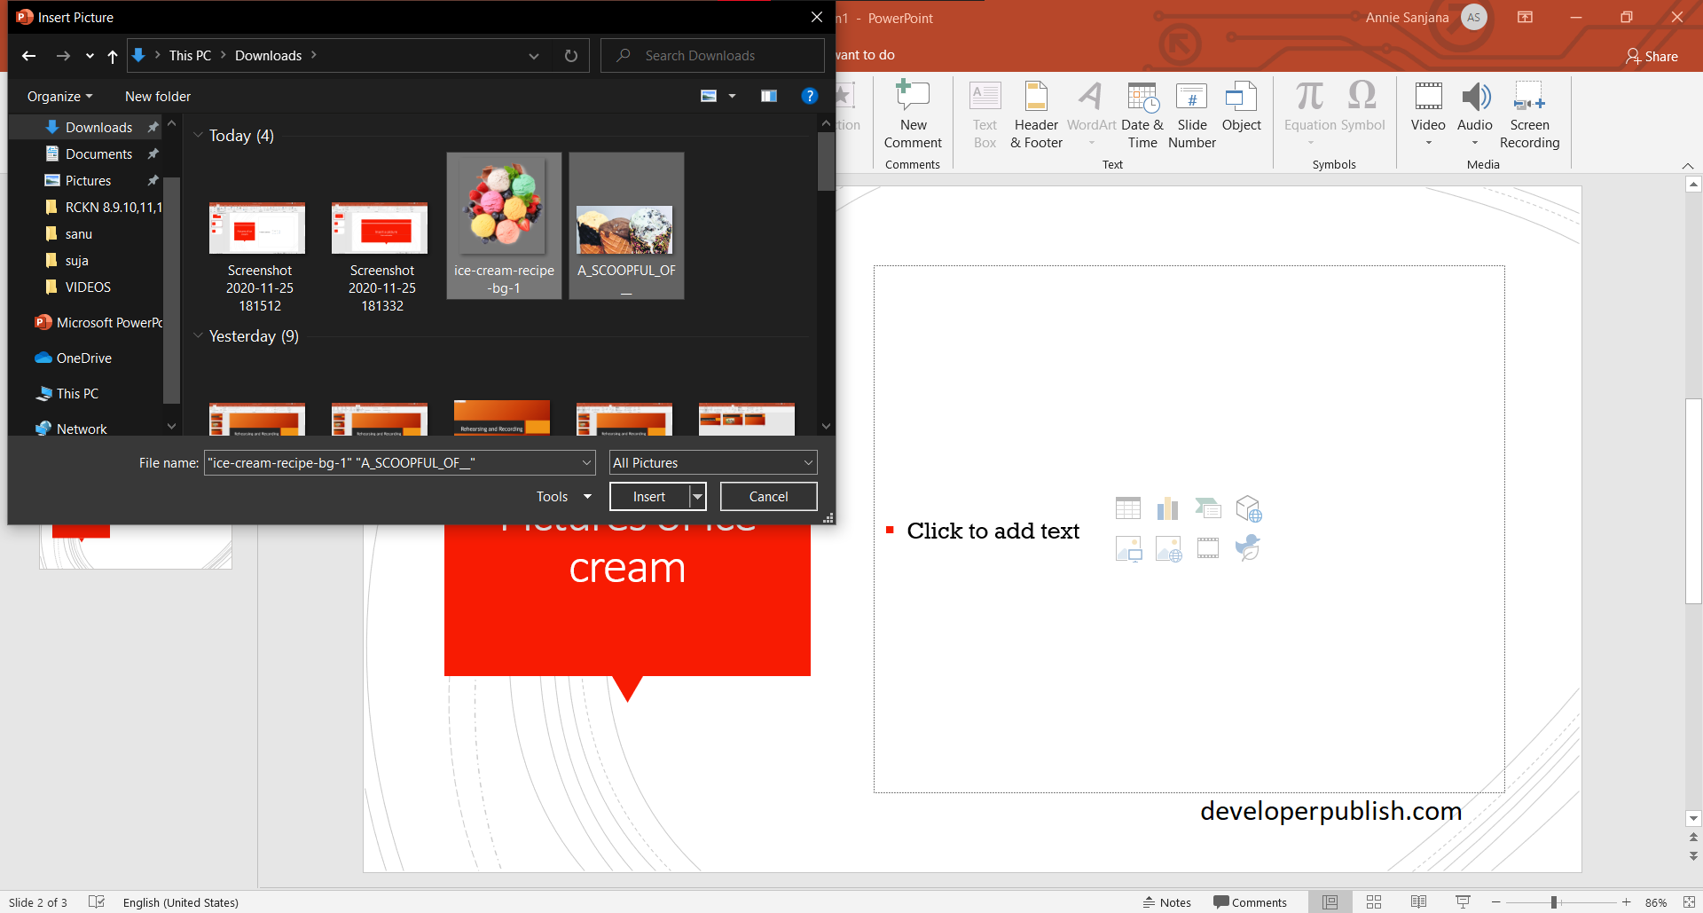Open the Insert Chart placeholder icon
Viewport: 1703px width, 913px height.
pyautogui.click(x=1168, y=508)
